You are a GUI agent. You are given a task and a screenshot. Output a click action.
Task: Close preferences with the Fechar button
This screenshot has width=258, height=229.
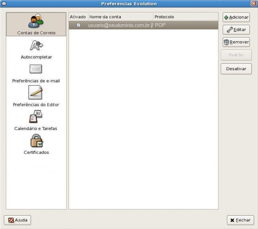[x=240, y=220]
